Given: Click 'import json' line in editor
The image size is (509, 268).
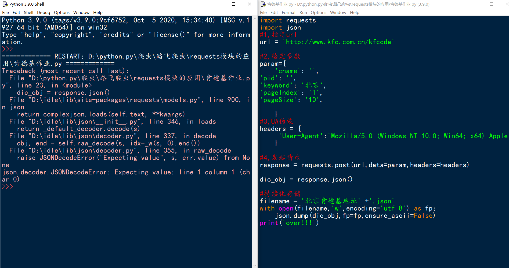Looking at the screenshot, I should 280,28.
